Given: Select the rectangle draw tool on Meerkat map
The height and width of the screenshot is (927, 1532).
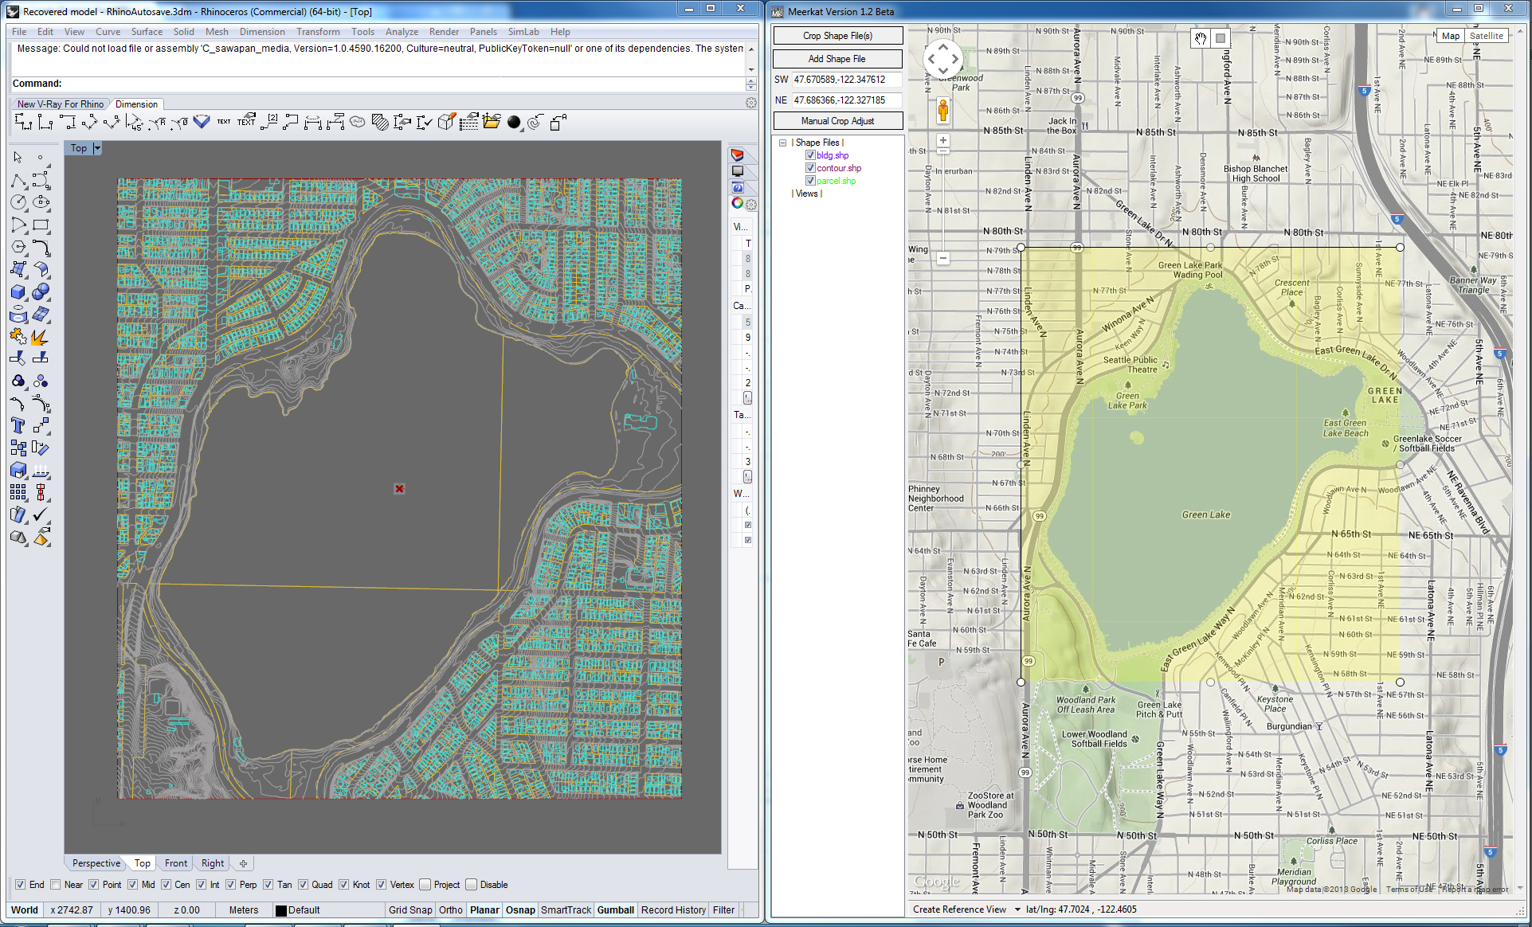Looking at the screenshot, I should [x=1220, y=38].
